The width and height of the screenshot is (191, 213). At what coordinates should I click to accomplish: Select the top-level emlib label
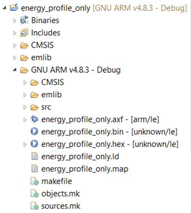click(x=41, y=58)
